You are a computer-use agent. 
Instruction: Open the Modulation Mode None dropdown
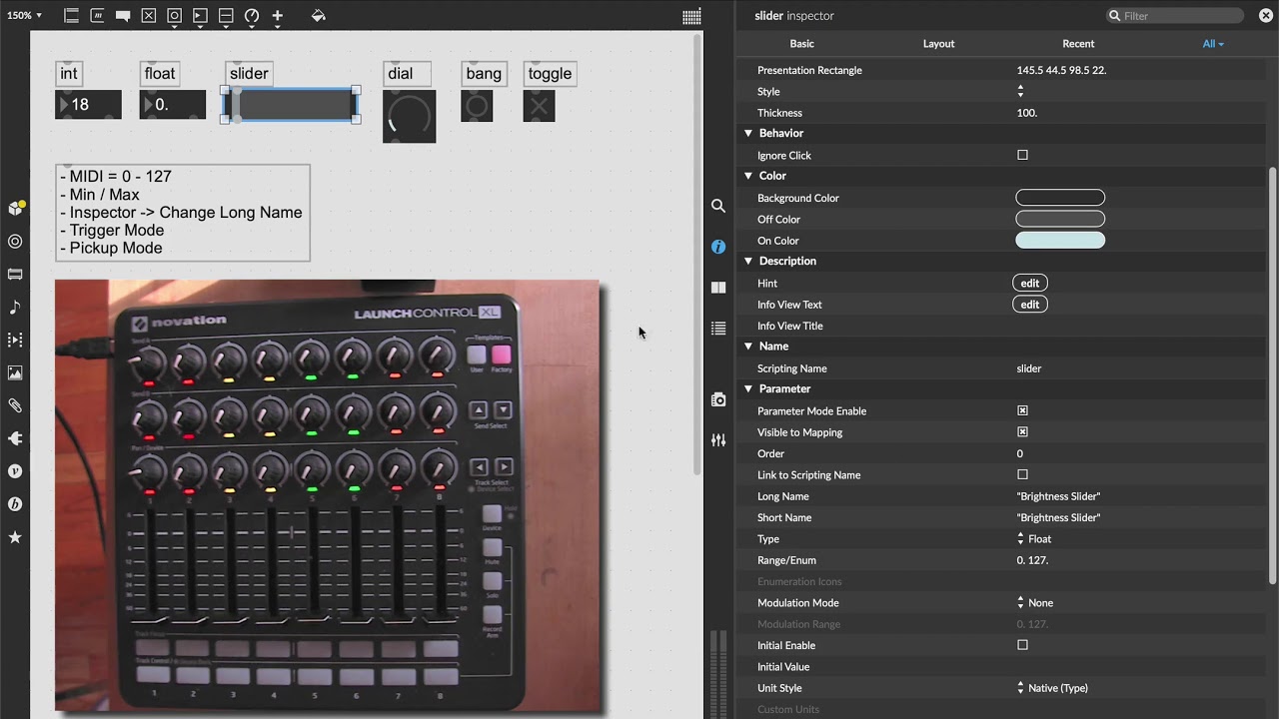[1034, 603]
